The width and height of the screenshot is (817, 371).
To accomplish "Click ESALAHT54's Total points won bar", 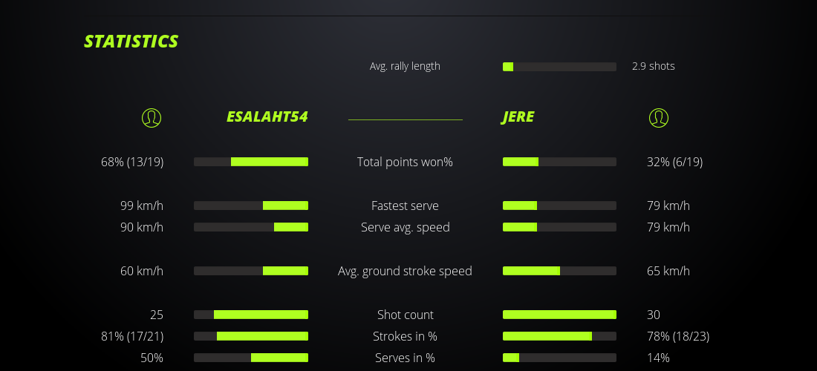I will click(251, 162).
